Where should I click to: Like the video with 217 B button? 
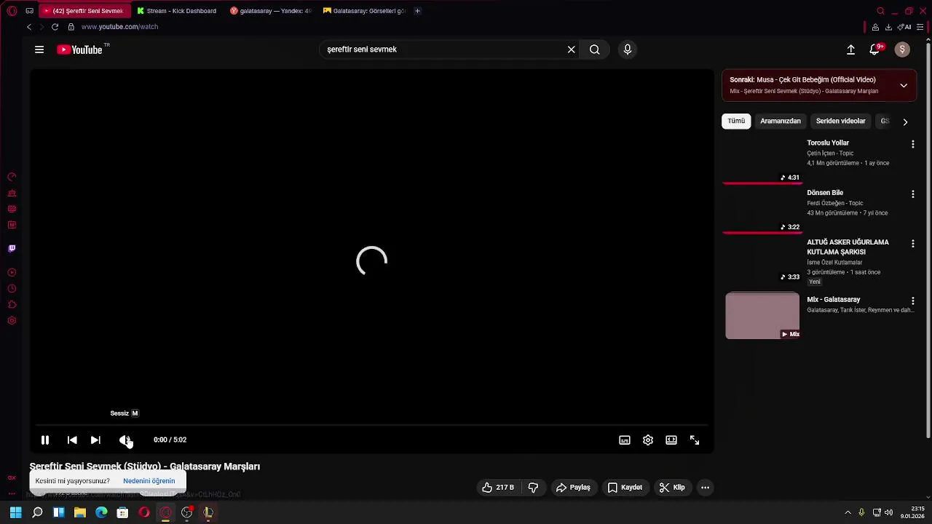tap(498, 488)
